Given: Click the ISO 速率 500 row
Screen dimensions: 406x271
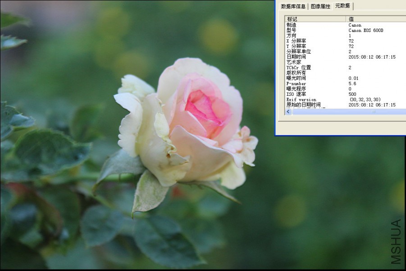Looking at the screenshot, I should pos(324,94).
